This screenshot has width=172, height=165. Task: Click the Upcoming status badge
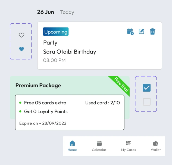tap(56, 32)
